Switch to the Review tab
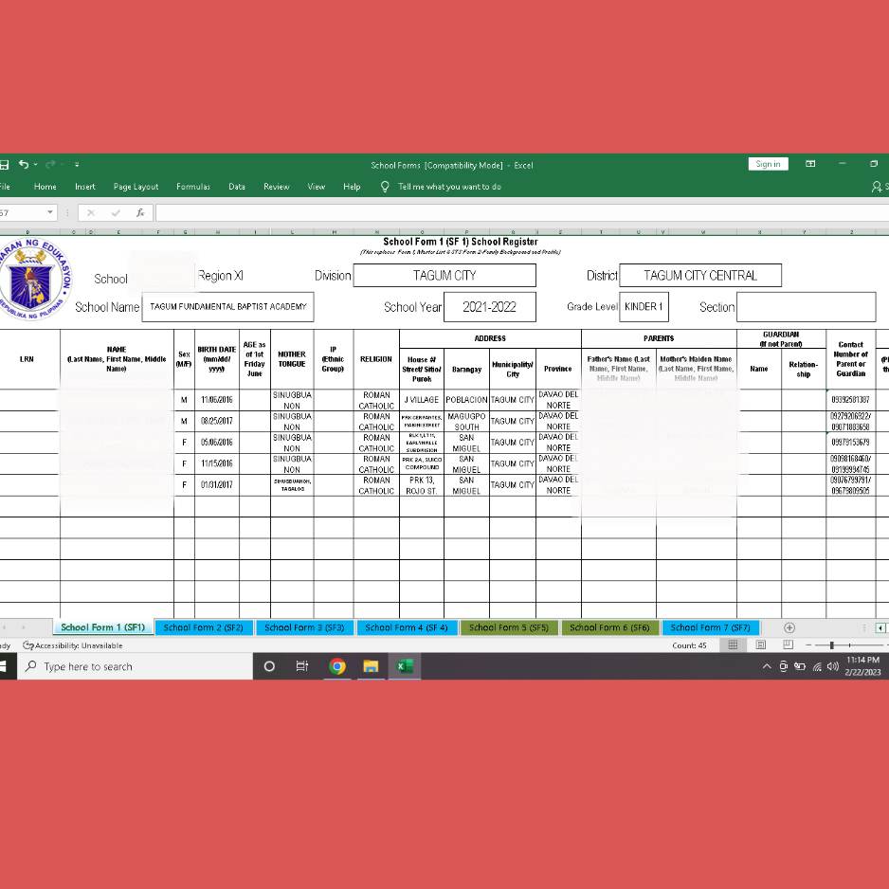 (x=276, y=187)
